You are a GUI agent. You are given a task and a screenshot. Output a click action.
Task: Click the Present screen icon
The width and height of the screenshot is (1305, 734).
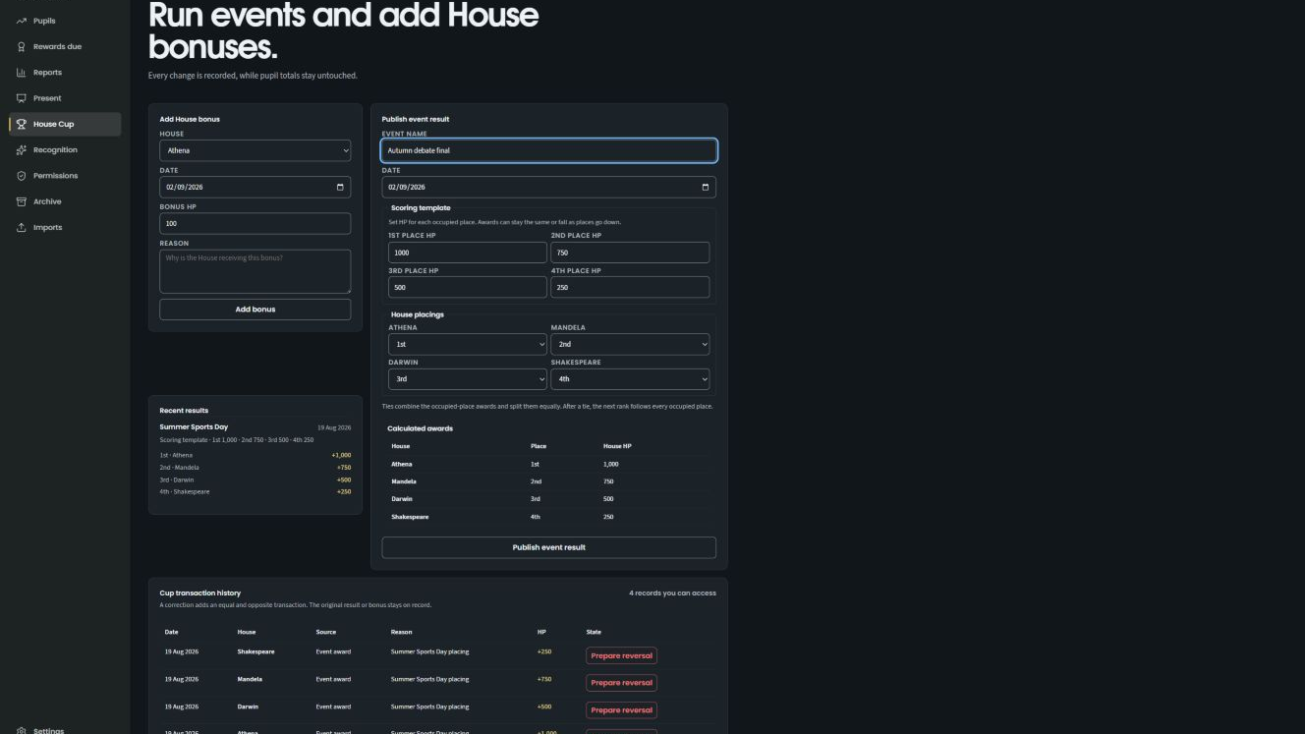(22, 98)
